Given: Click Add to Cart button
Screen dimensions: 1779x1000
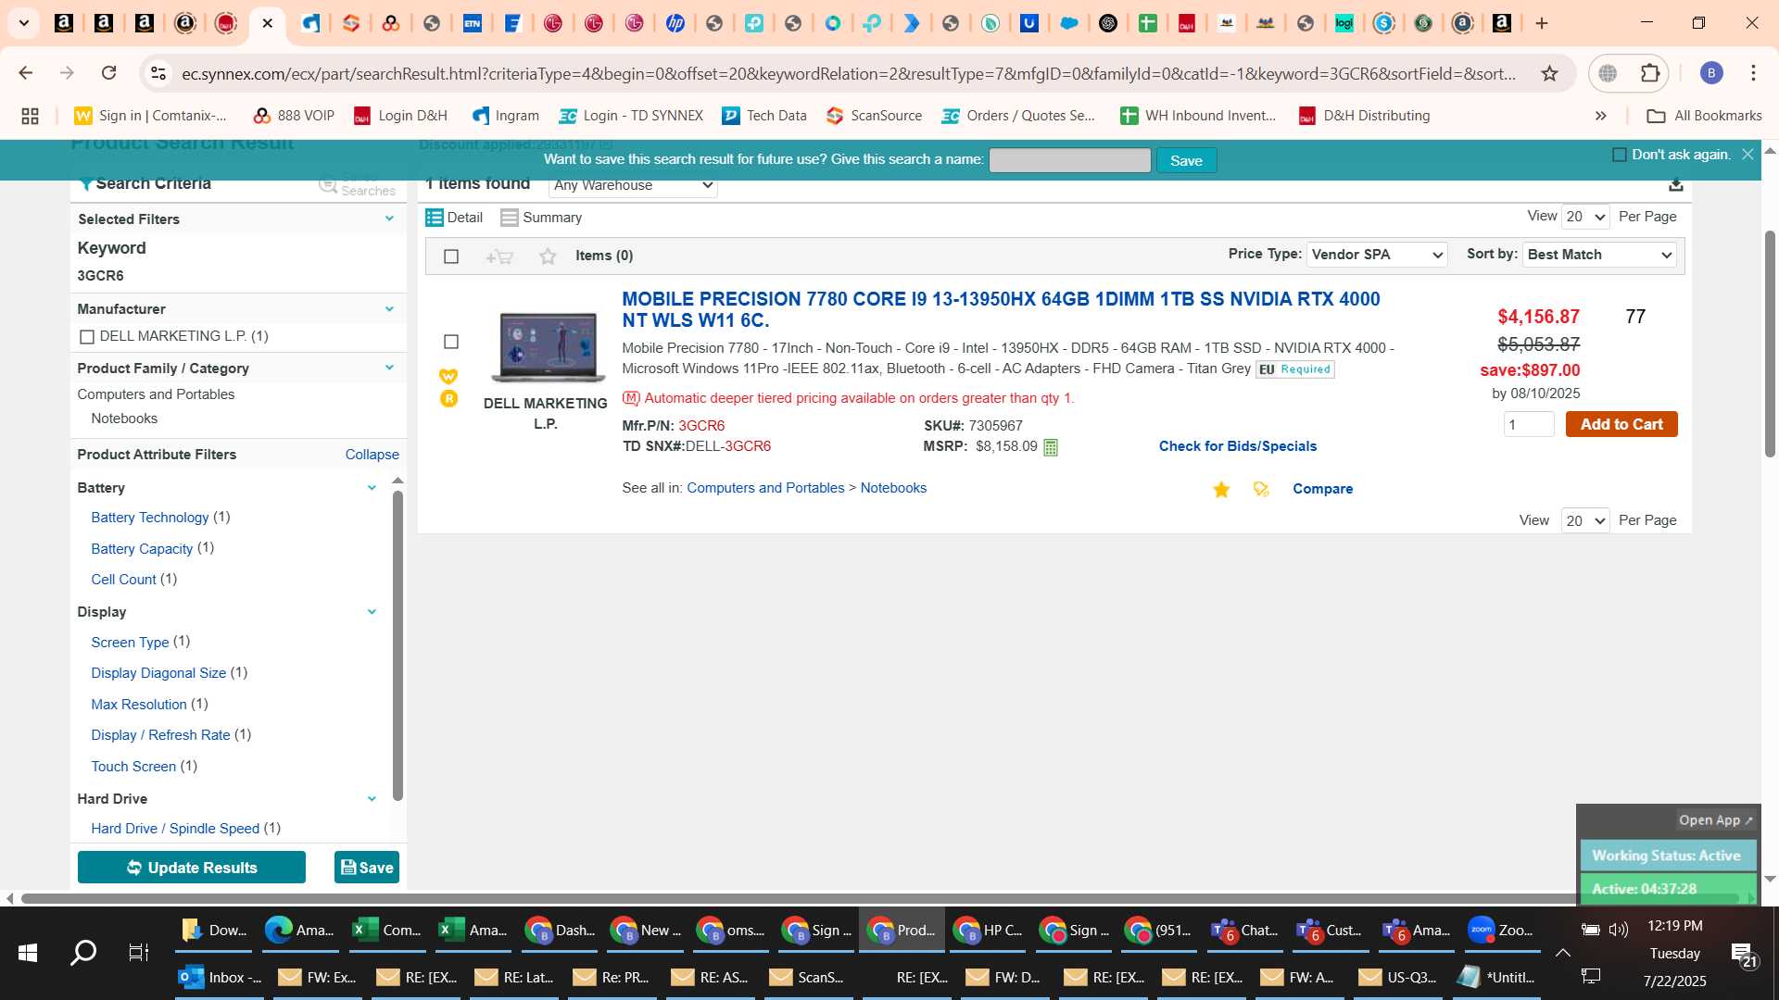Looking at the screenshot, I should coord(1621,424).
